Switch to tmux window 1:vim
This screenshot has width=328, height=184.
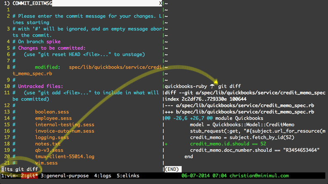point(10,176)
